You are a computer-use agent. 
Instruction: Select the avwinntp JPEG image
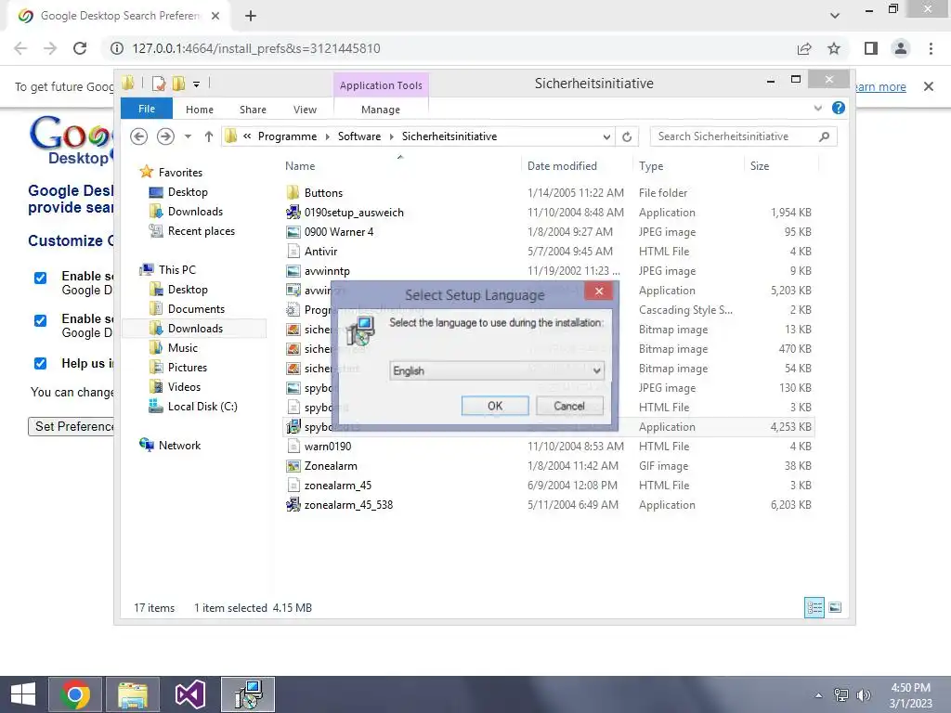point(327,271)
